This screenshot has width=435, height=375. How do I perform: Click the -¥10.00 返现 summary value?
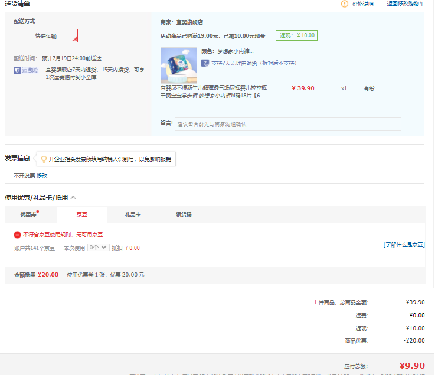(414, 328)
